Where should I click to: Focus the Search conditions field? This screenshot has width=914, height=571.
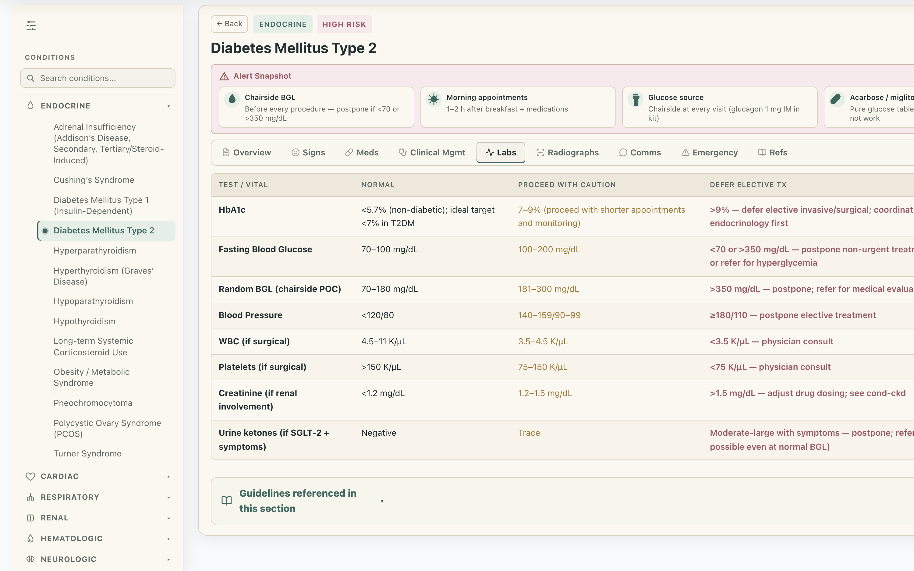98,78
